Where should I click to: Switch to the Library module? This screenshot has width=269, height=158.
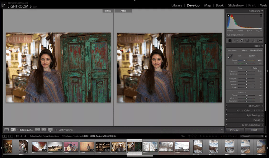point(177,5)
